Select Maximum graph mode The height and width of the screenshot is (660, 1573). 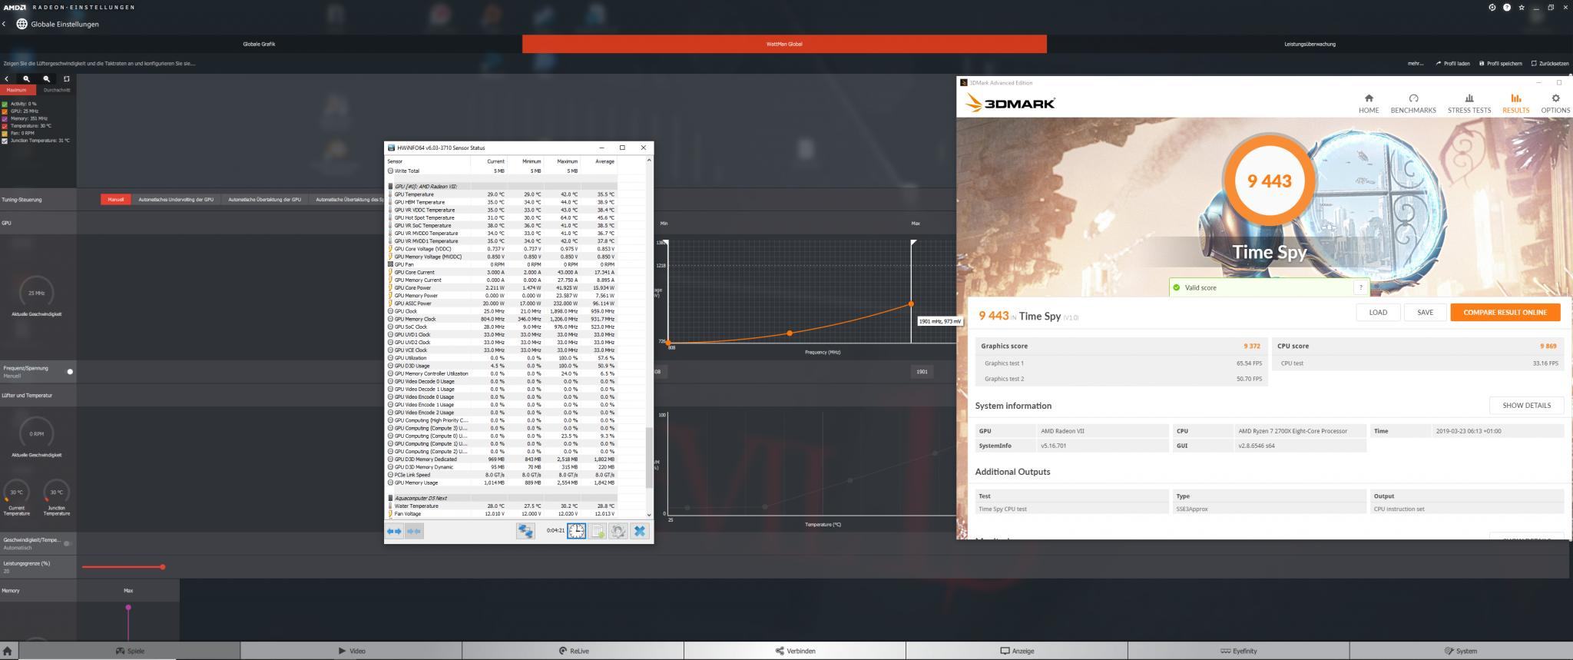pyautogui.click(x=16, y=90)
